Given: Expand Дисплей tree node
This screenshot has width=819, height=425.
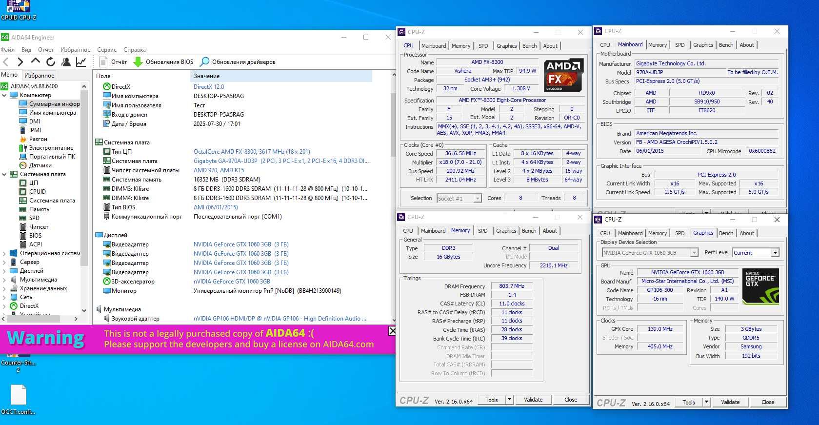Looking at the screenshot, I should pos(4,271).
